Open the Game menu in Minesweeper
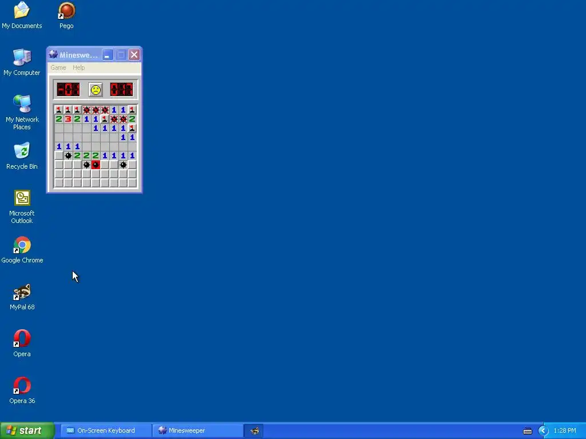This screenshot has width=586, height=439. 58,67
